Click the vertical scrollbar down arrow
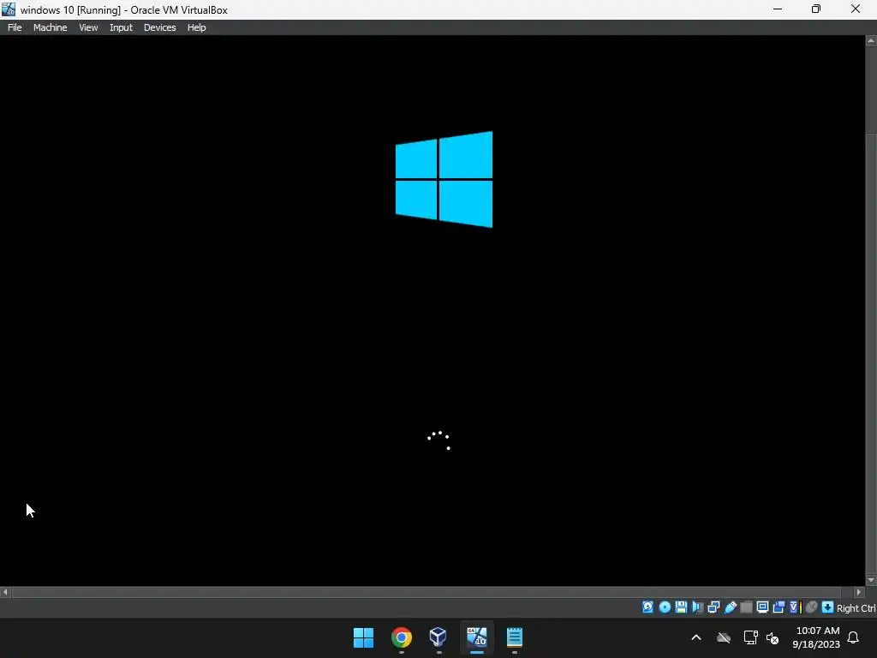This screenshot has width=877, height=658. click(x=871, y=580)
